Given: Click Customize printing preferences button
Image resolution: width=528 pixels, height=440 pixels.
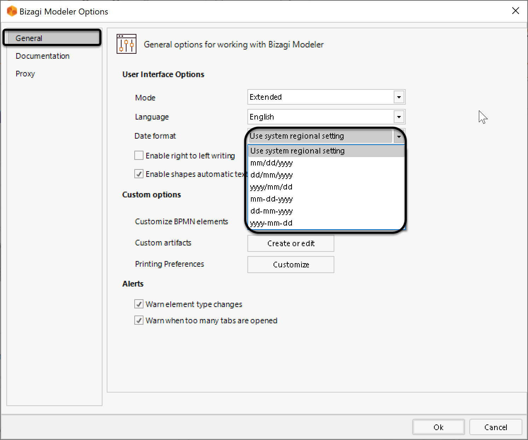Looking at the screenshot, I should coord(291,265).
